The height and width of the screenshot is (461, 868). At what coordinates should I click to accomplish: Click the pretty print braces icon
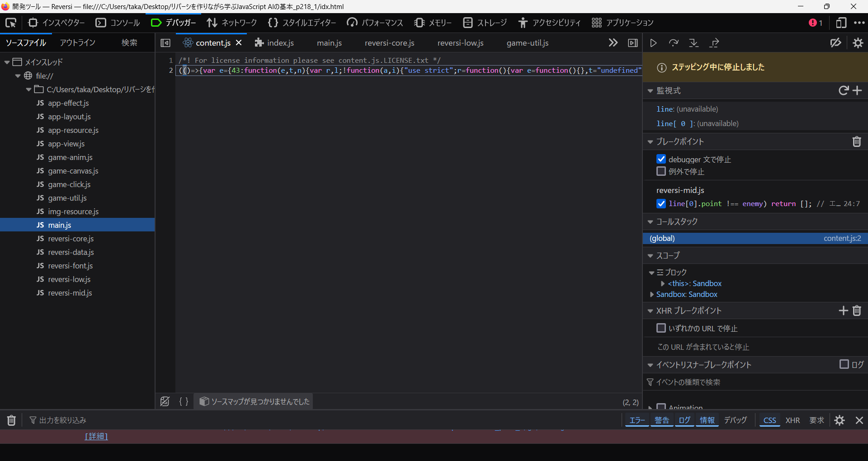coord(184,401)
